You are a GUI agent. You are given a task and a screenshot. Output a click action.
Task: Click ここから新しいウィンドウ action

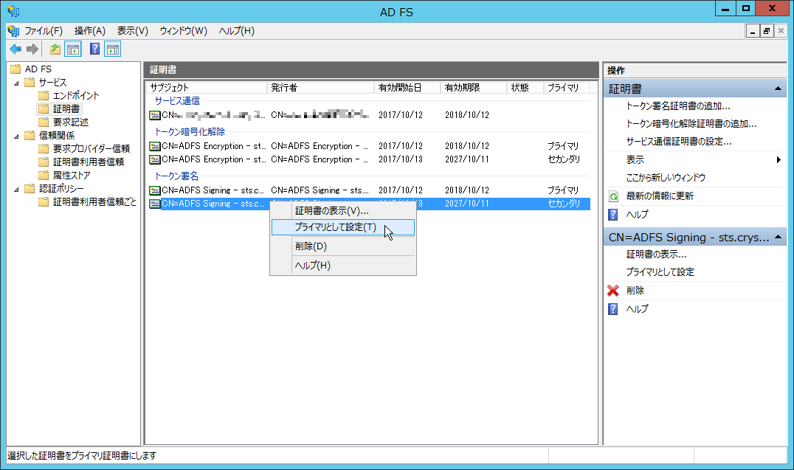(x=666, y=178)
